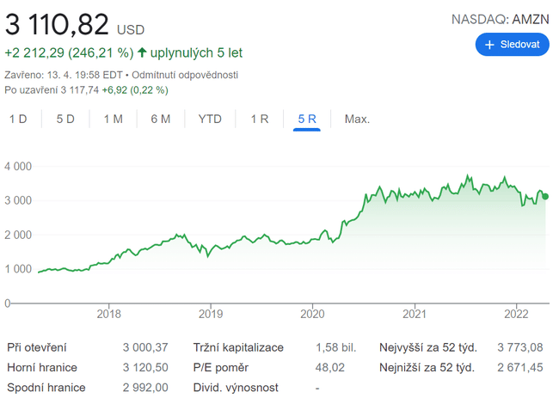Image resolution: width=559 pixels, height=398 pixels.
Task: Switch to the 5 D tab
Action: pos(65,119)
